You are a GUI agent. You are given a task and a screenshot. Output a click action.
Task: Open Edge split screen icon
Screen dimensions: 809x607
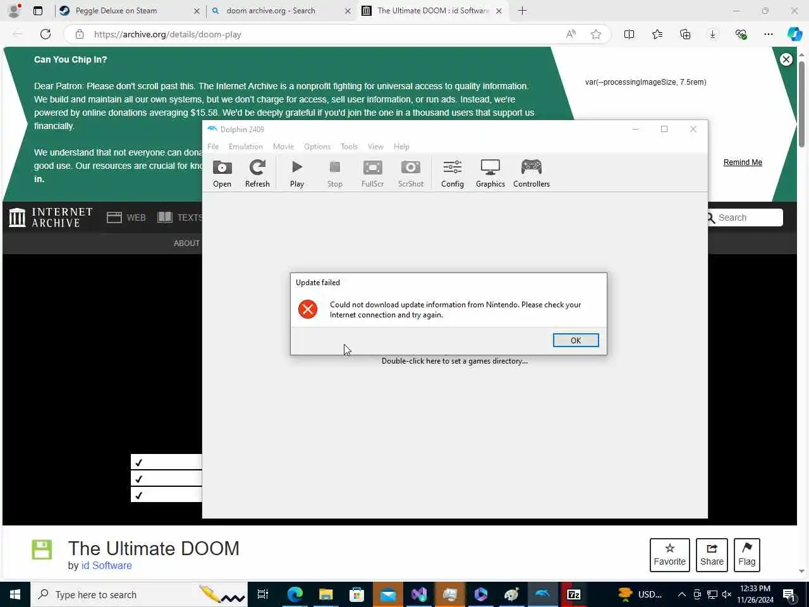629,34
